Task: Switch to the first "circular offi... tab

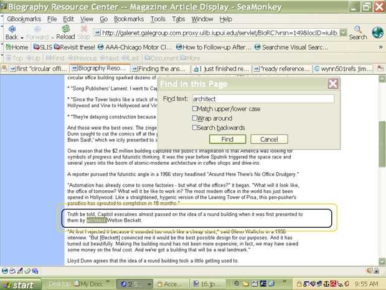Action: click(39, 69)
